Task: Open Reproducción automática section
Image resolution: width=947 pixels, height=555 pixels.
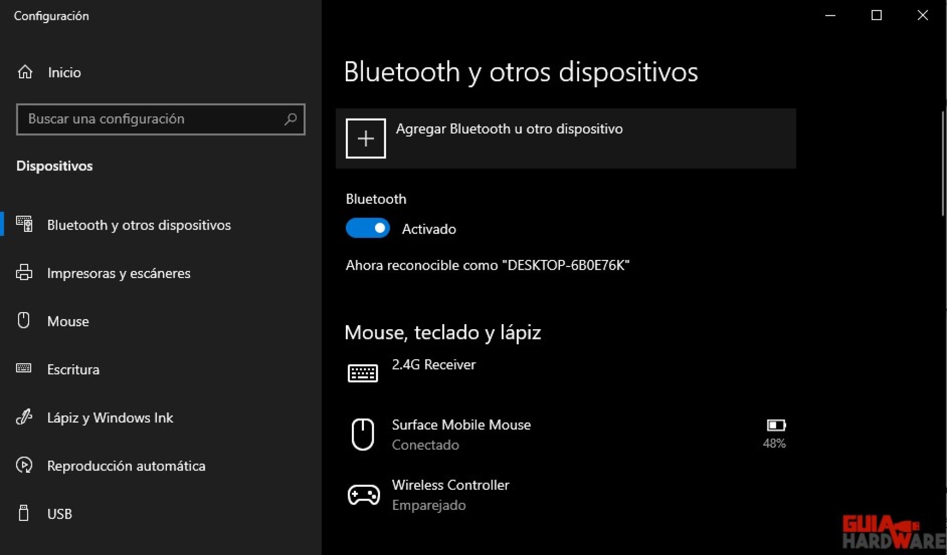Action: coord(161,465)
